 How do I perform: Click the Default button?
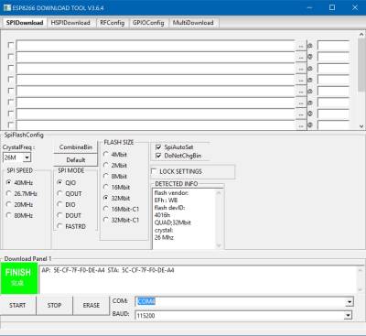click(x=76, y=160)
